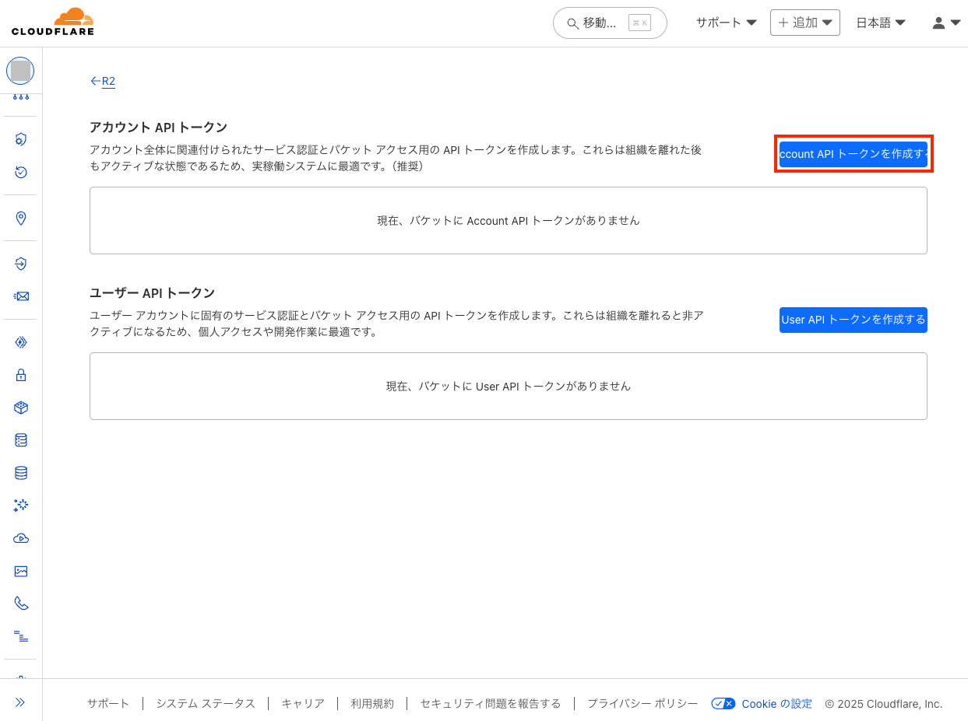Expand the sidebar with the double-chevron
968x721 pixels.
pos(20,701)
